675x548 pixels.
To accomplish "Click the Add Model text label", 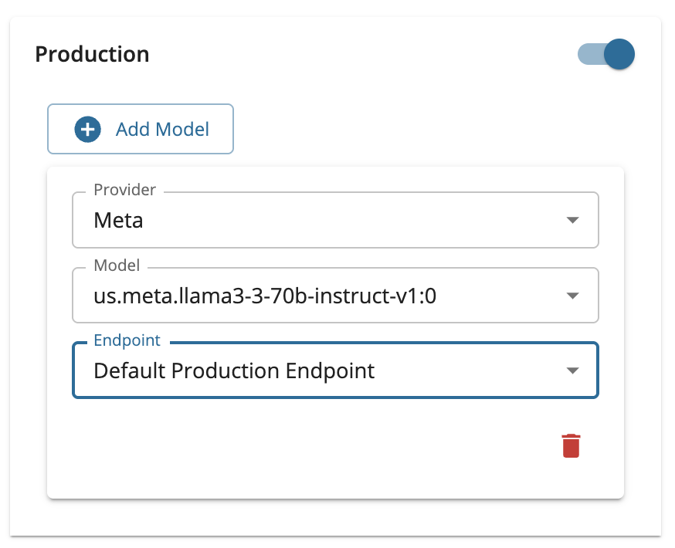I will [162, 129].
